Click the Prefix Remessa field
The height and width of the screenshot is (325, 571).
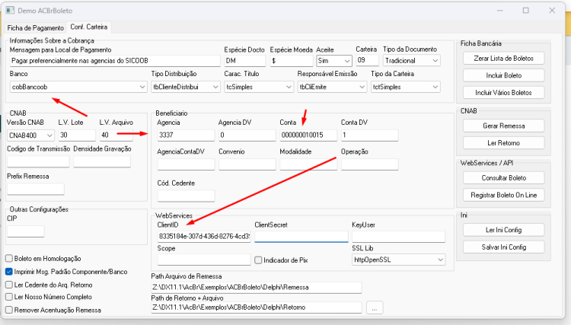tap(36, 189)
